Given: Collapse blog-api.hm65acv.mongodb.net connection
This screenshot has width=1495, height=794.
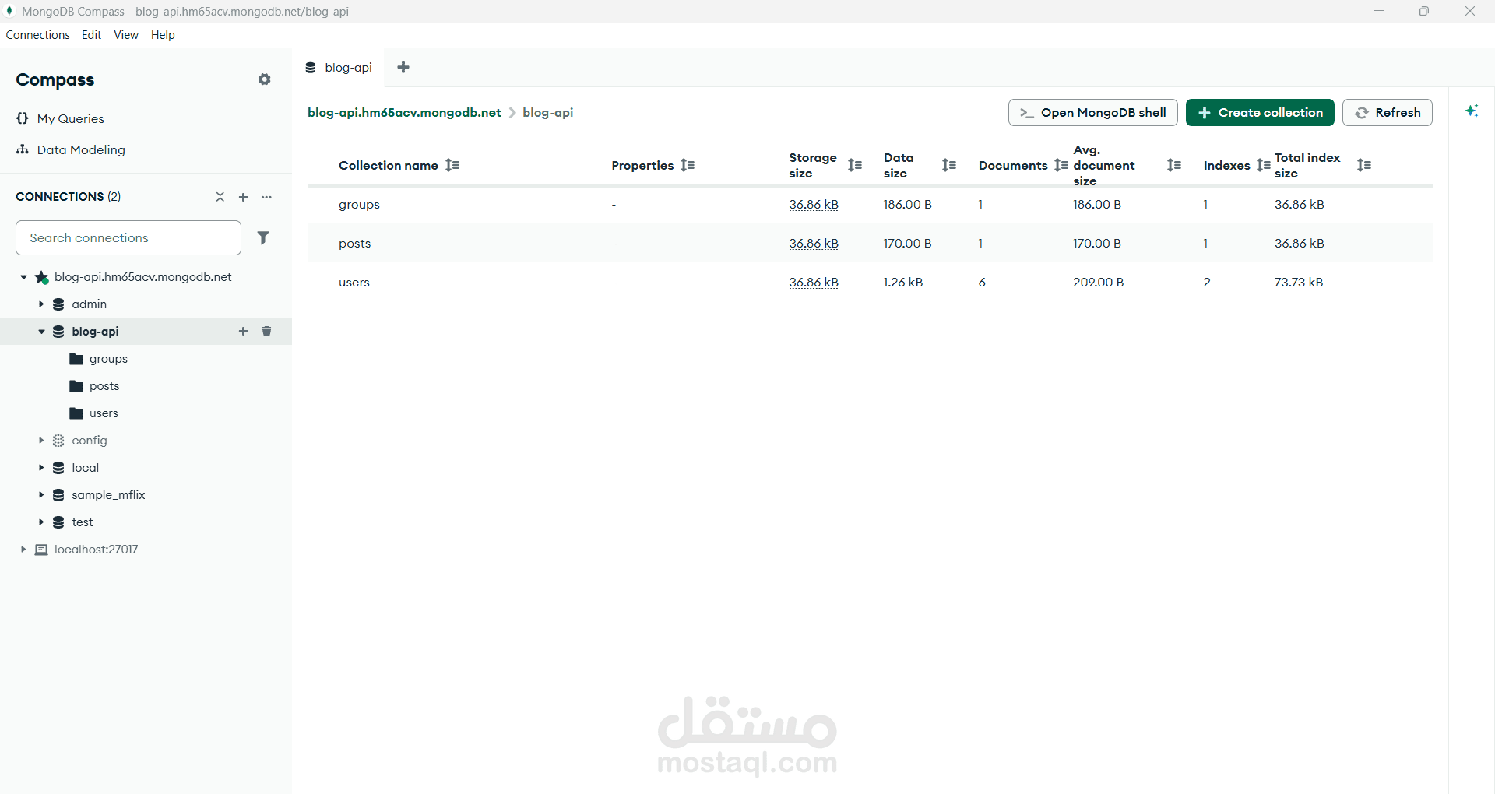Looking at the screenshot, I should point(23,277).
